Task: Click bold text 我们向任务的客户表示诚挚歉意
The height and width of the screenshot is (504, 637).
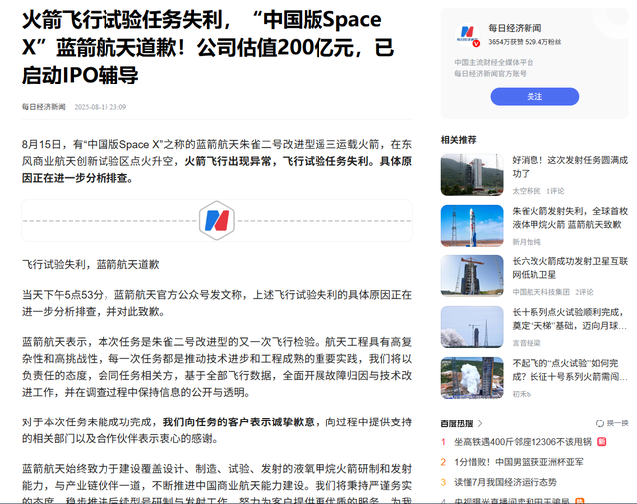Action: click(239, 422)
